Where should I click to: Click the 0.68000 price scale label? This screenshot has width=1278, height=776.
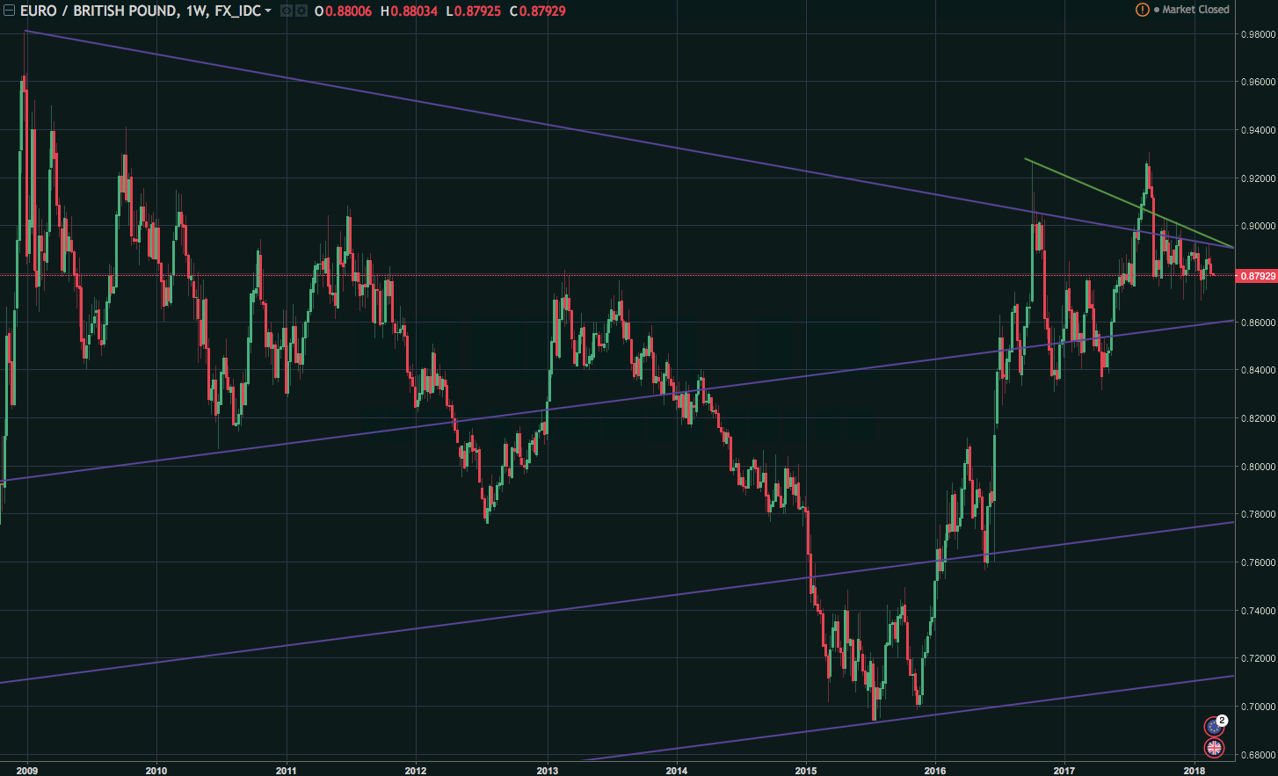click(1258, 755)
